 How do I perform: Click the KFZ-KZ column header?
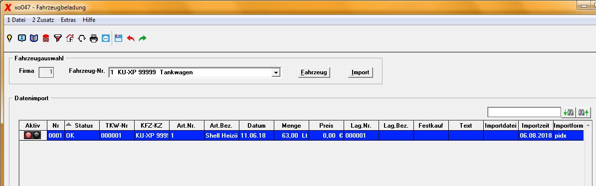[152, 125]
